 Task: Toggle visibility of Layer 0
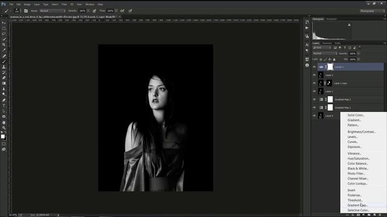[314, 116]
